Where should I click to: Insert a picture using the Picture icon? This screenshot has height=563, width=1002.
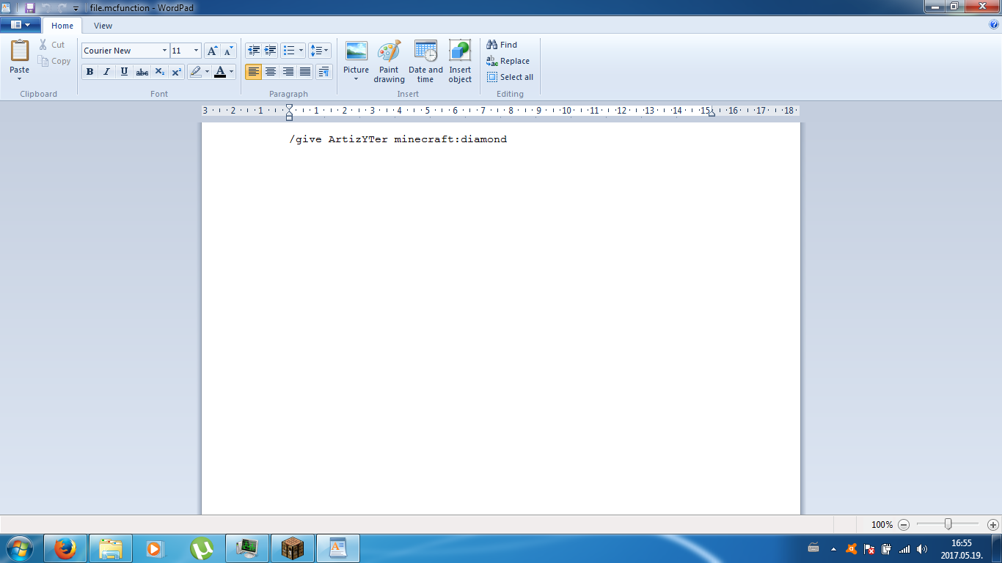[x=356, y=51]
